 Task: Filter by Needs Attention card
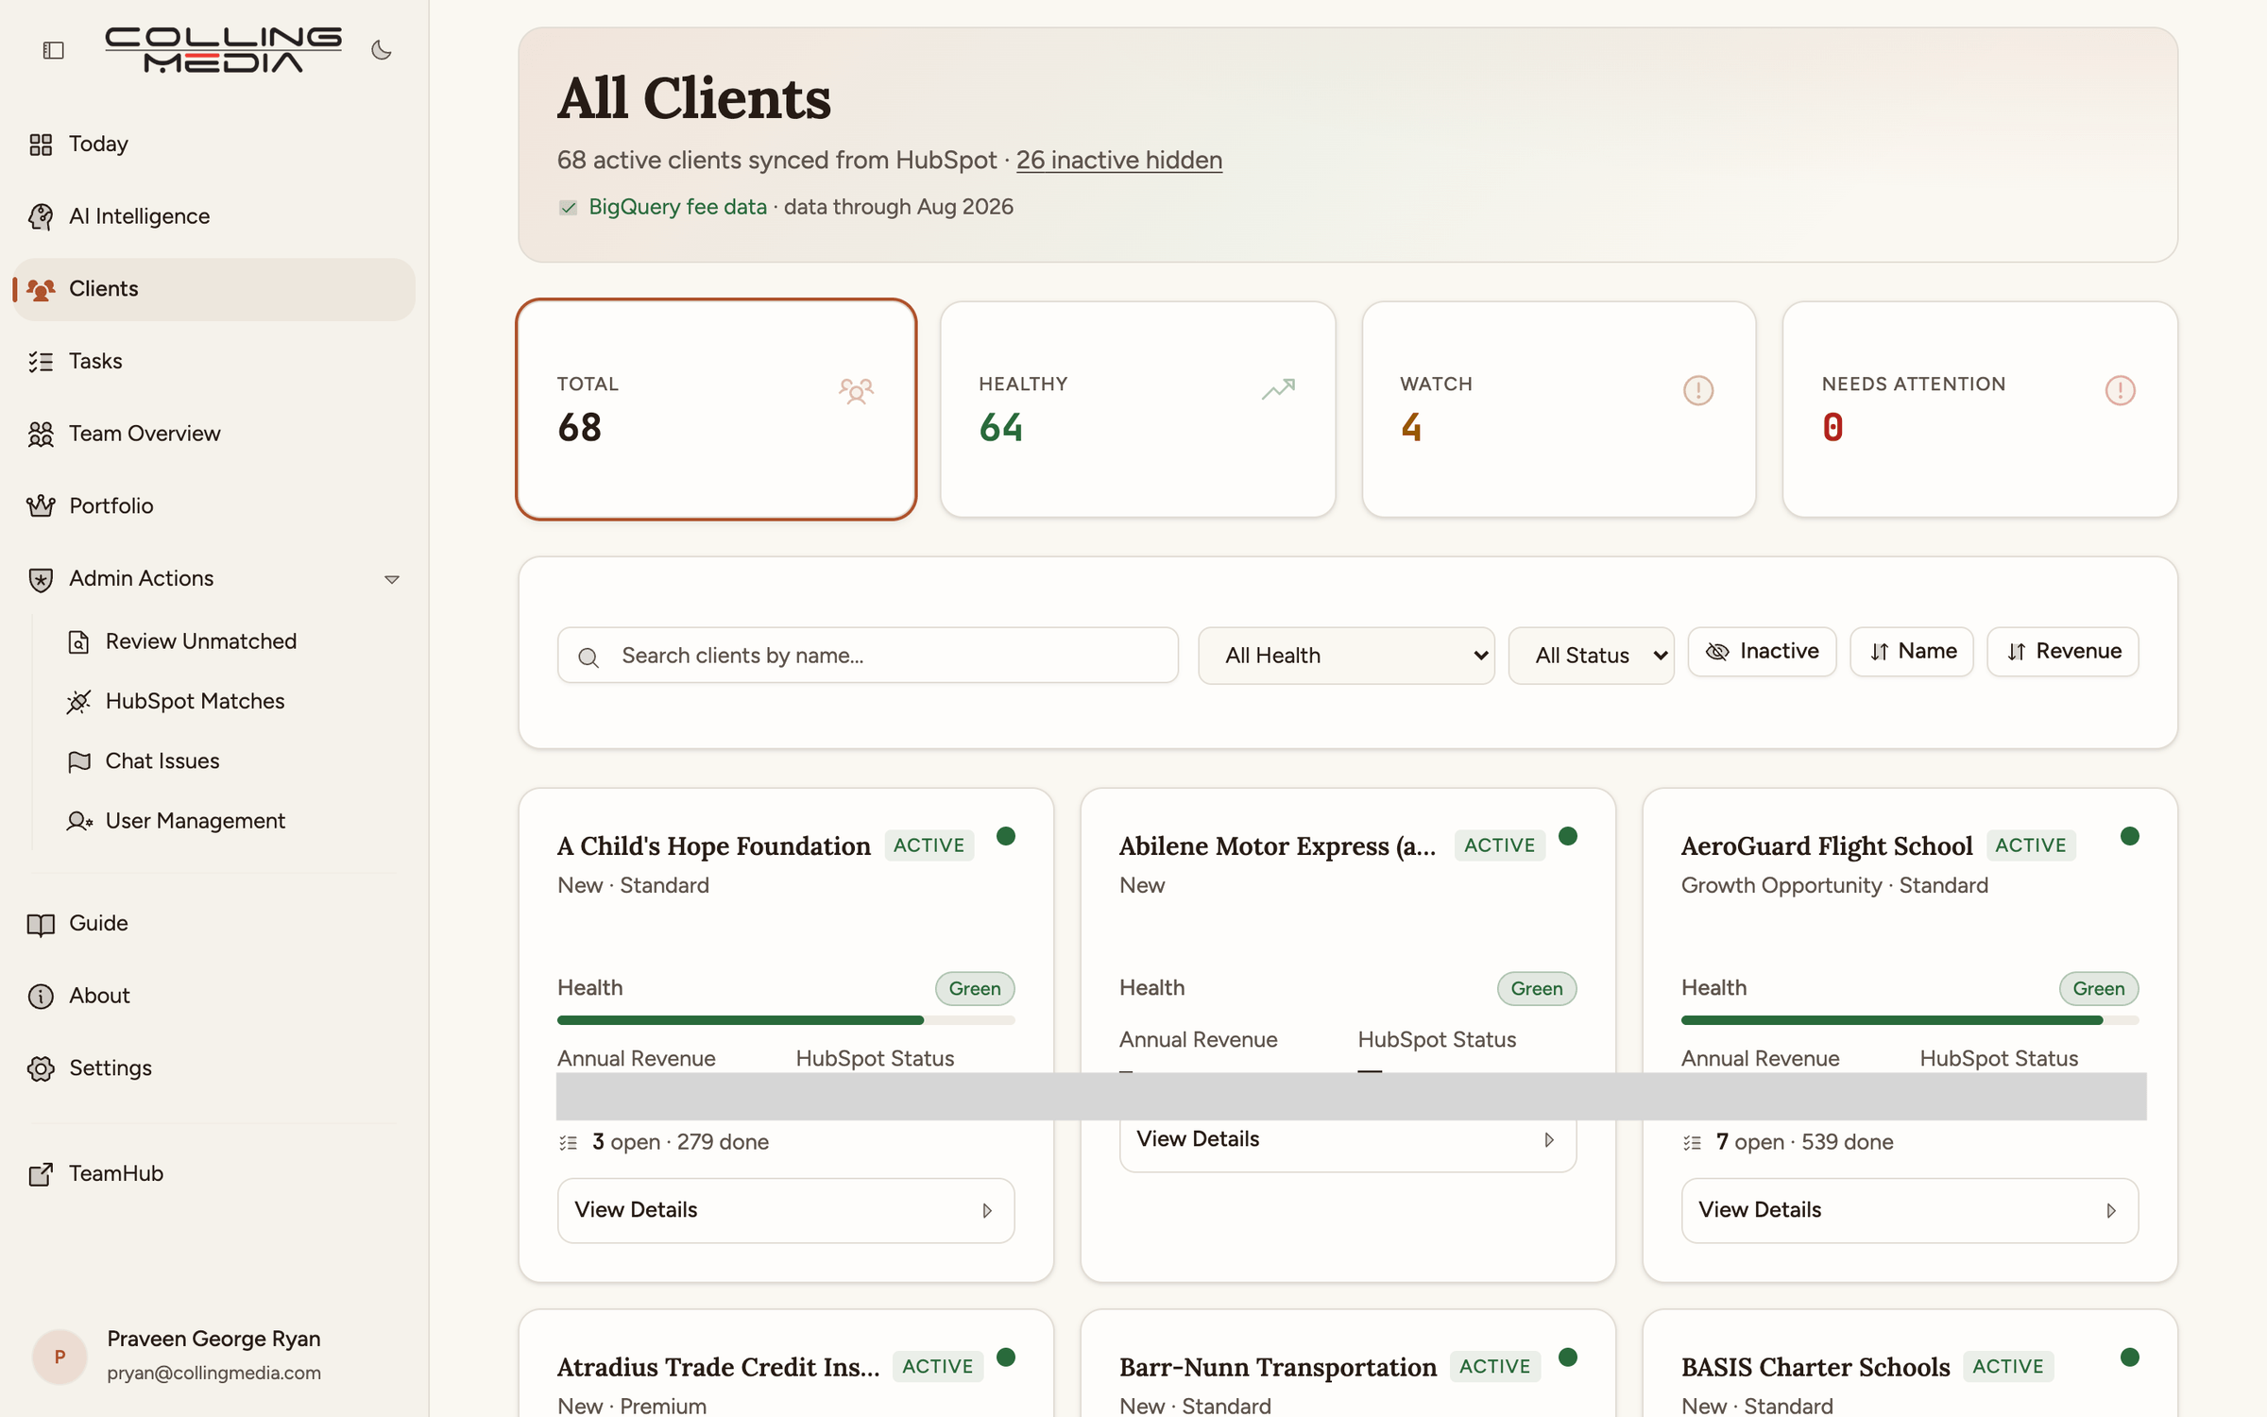point(1980,410)
